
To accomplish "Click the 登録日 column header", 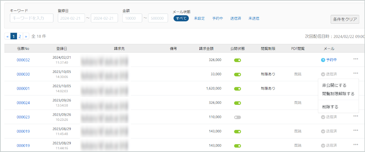I will tap(62, 49).
